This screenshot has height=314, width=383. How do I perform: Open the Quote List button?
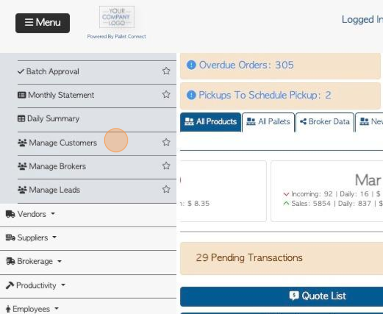pos(282,296)
